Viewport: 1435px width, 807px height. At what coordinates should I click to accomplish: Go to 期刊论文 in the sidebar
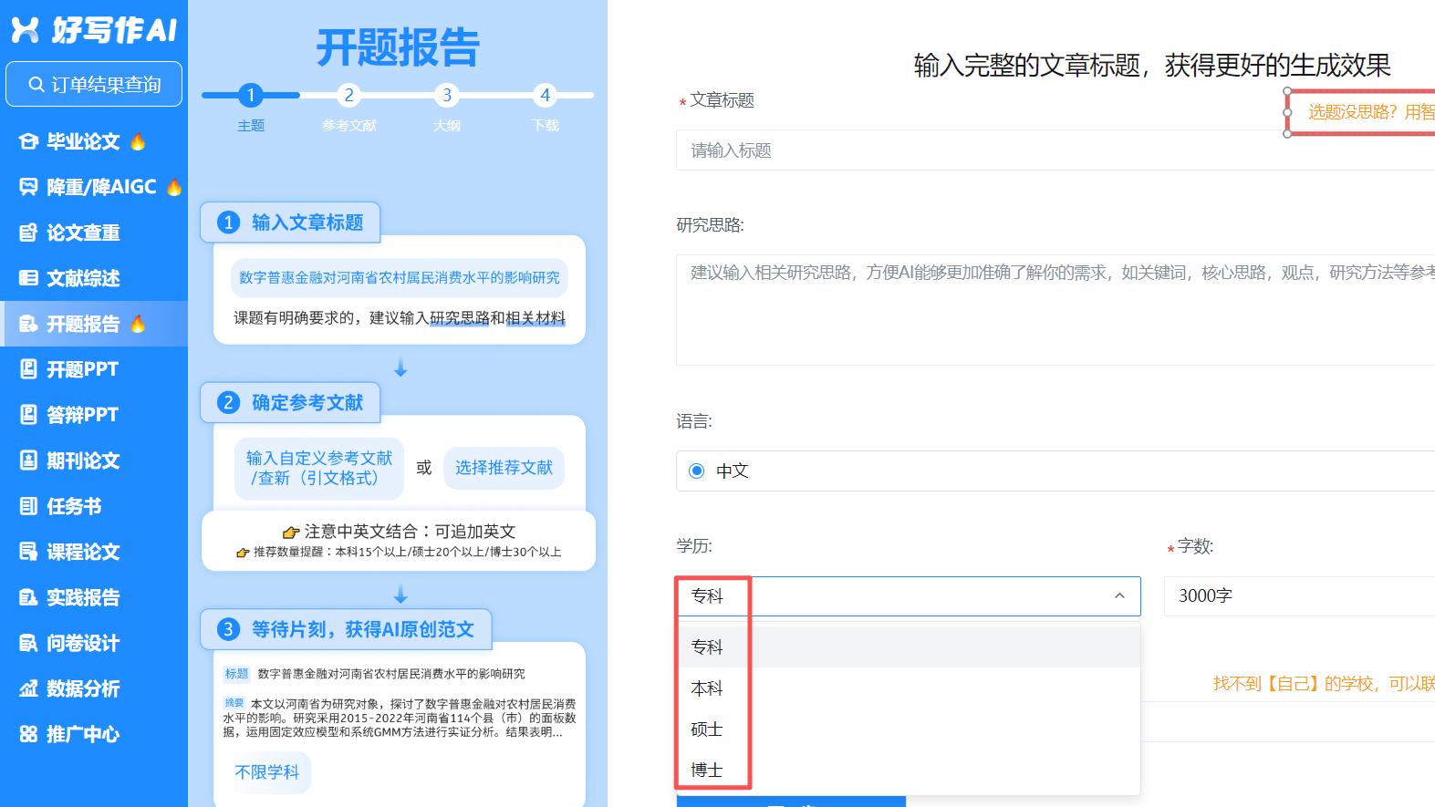[94, 460]
